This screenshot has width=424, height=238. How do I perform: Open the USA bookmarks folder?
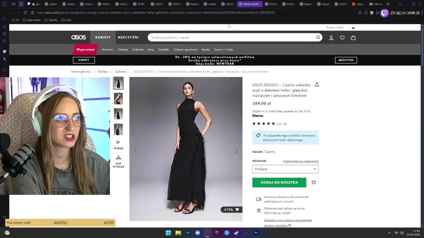click(66, 20)
